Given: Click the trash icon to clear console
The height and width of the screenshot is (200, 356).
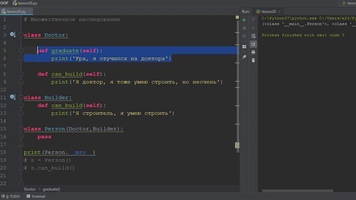Looking at the screenshot, I should tap(253, 61).
